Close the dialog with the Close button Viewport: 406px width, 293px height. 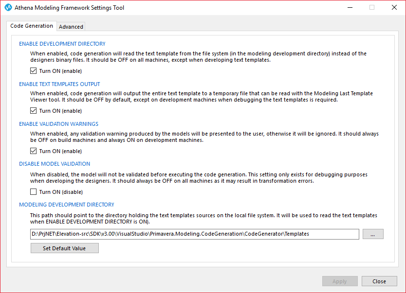coord(379,281)
